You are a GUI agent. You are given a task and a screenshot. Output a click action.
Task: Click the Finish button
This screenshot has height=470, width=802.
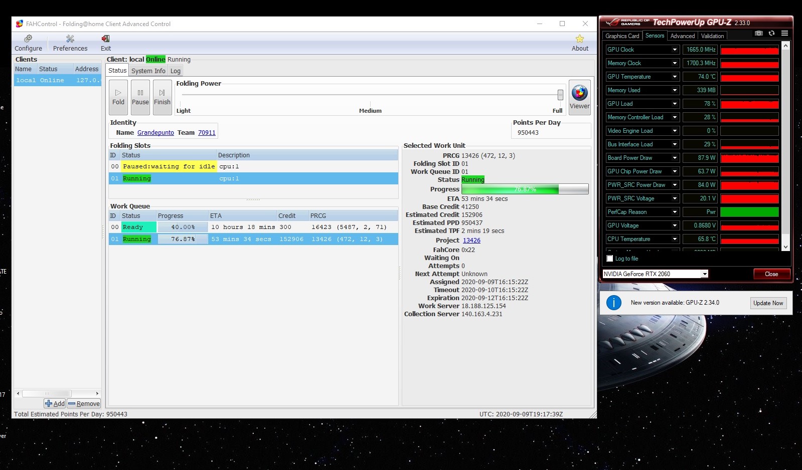tap(162, 97)
